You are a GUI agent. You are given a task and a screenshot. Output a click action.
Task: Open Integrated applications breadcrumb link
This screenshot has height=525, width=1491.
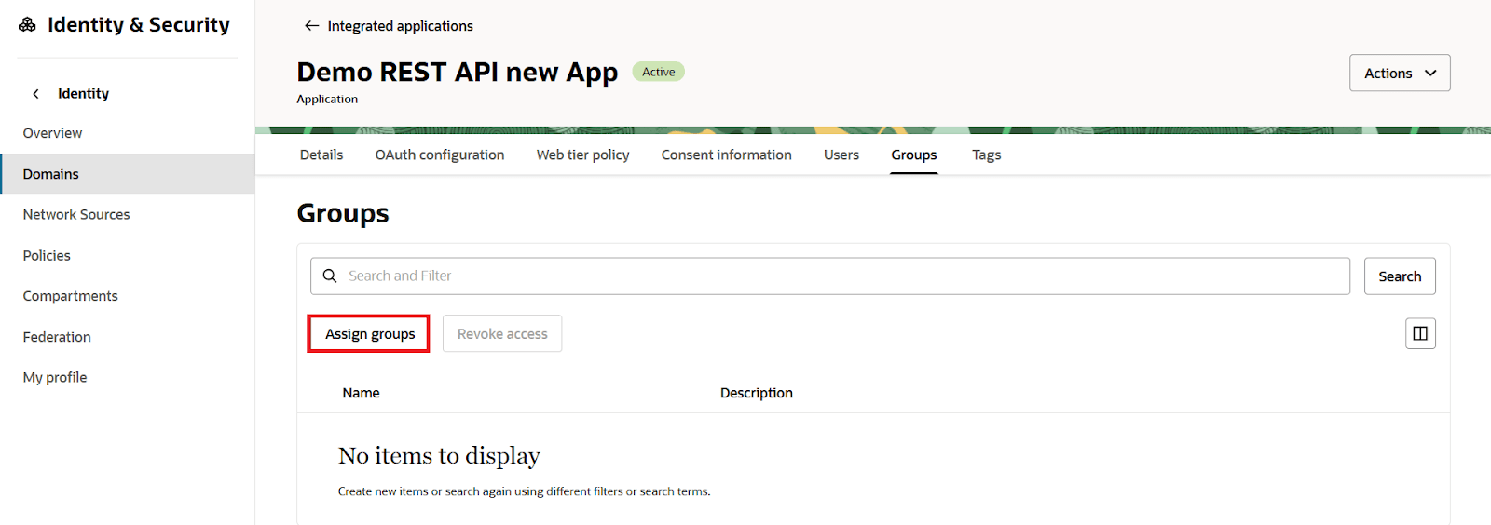tap(401, 26)
